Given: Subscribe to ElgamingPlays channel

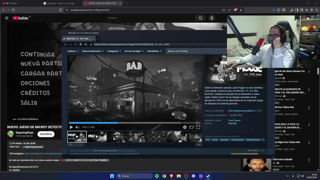Looking at the screenshot, I should pos(46,134).
